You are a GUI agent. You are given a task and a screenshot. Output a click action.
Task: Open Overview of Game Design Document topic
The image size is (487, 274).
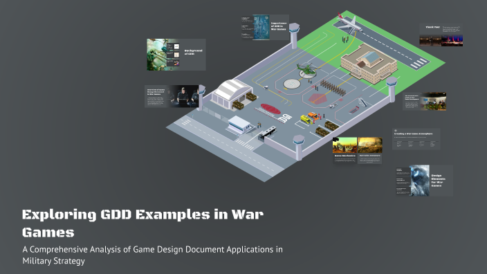click(x=172, y=96)
